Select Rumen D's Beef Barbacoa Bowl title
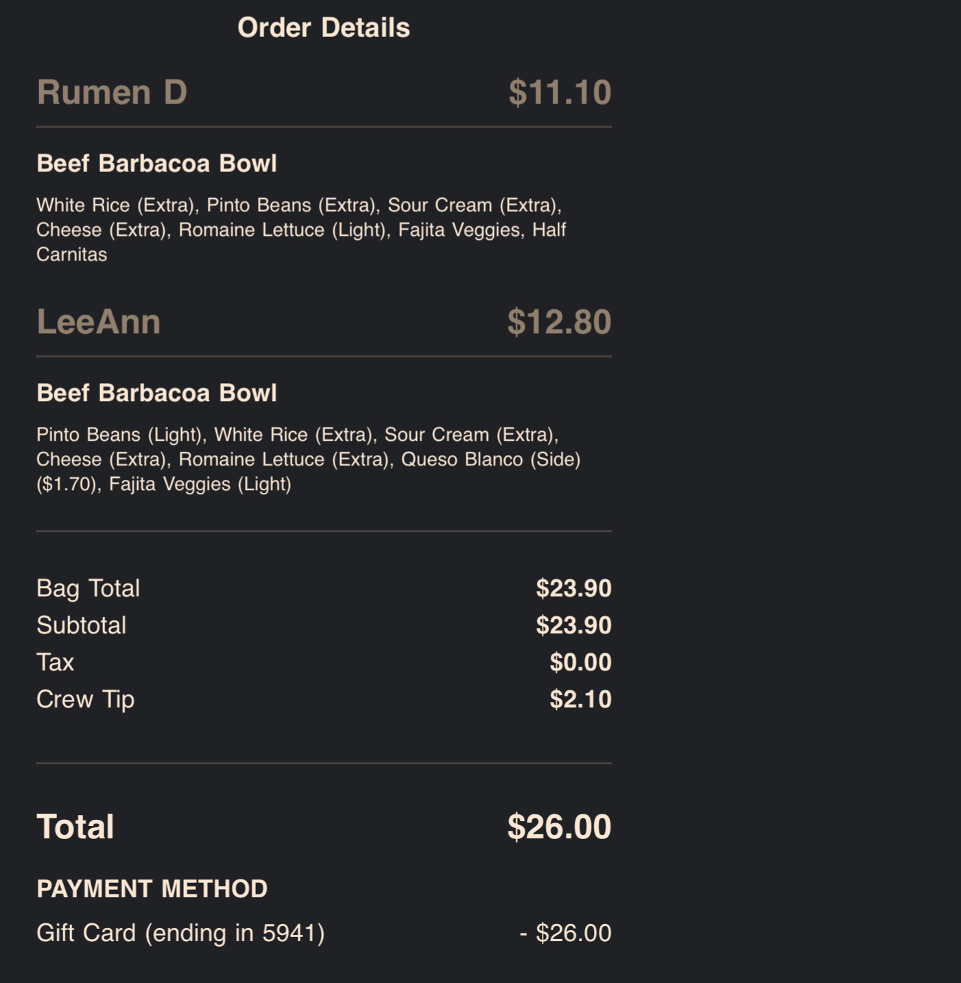Screen dimensions: 961x983 tap(156, 164)
